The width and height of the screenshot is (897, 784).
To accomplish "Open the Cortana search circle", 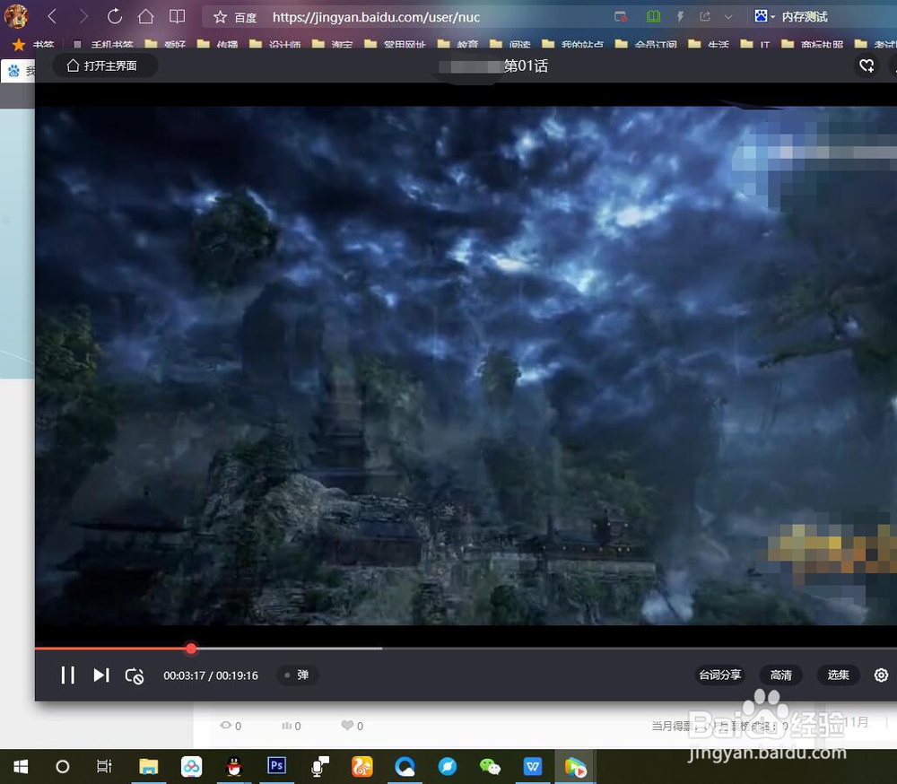I will [x=63, y=766].
